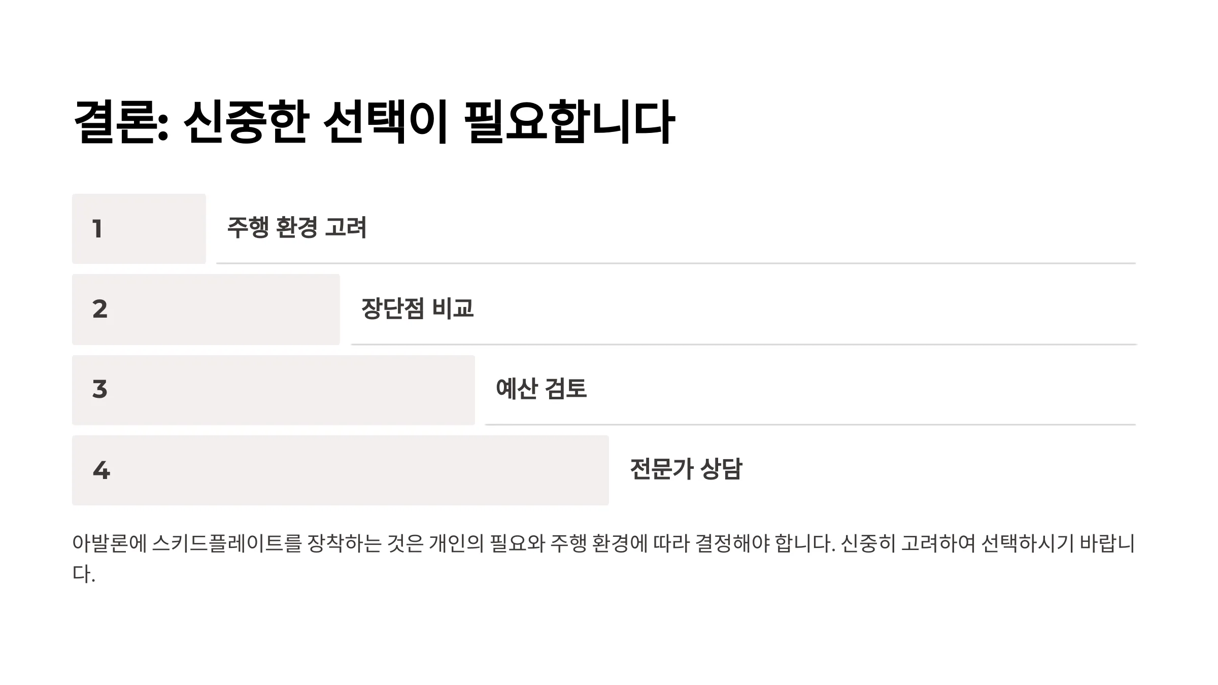Click the 주행 환경 고려 label

[297, 227]
